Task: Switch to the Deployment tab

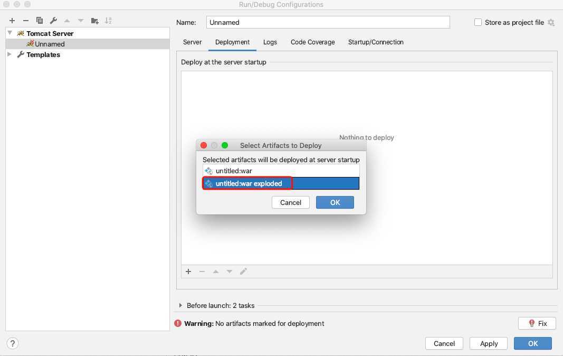Action: (x=232, y=42)
